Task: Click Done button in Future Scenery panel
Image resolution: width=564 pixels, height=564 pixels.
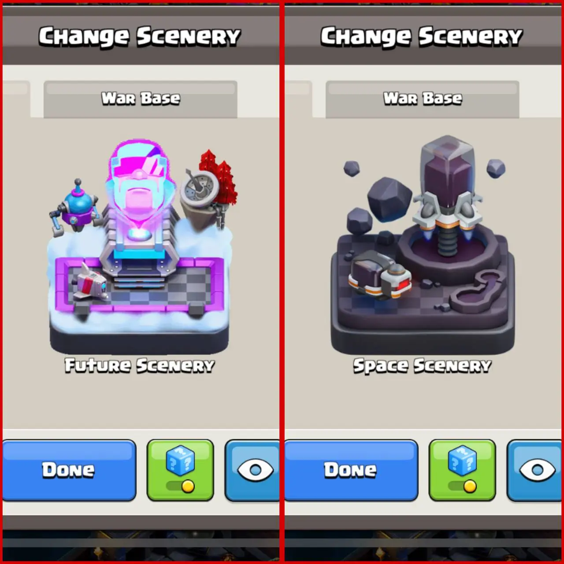Action: point(69,470)
